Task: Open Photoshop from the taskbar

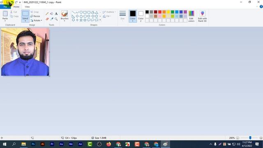Action: (33, 144)
